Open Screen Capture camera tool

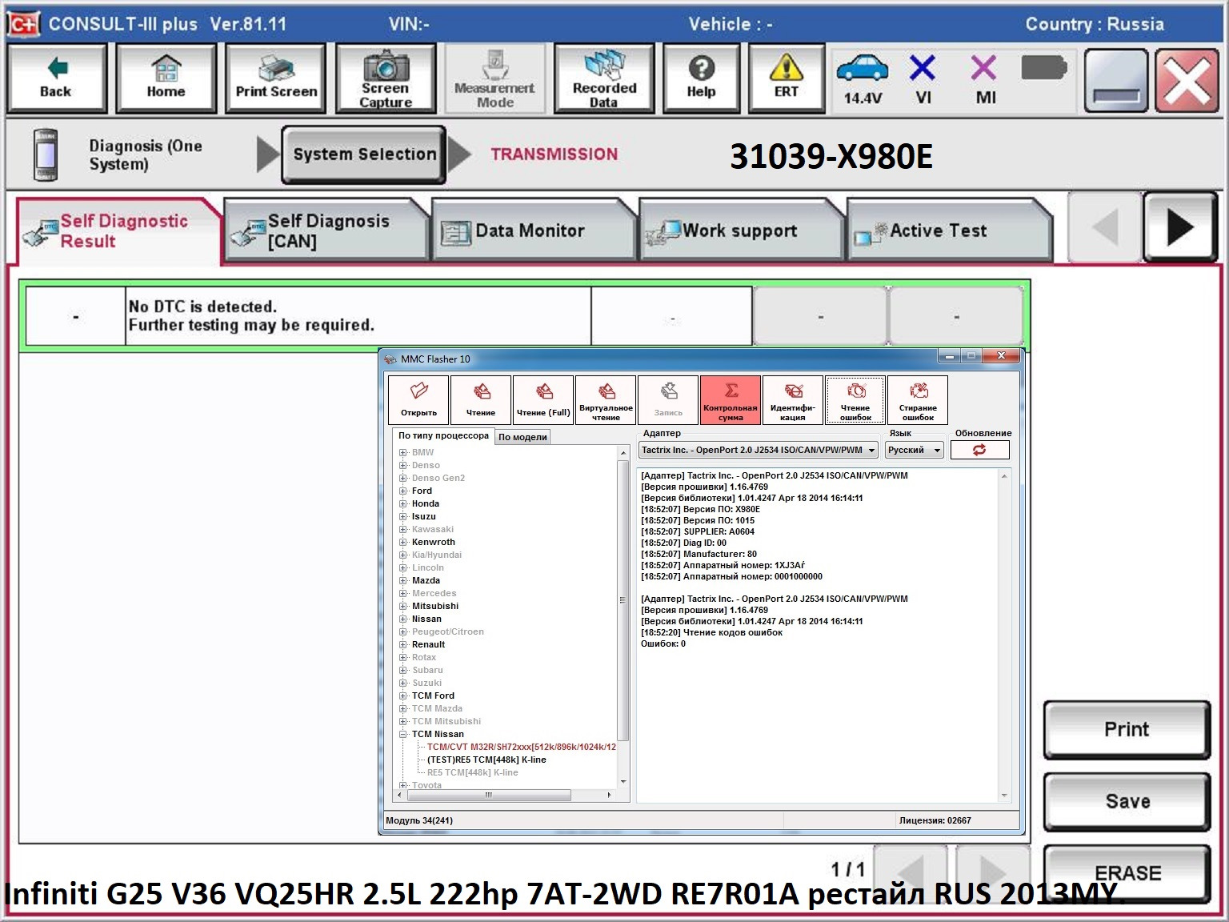pos(386,78)
